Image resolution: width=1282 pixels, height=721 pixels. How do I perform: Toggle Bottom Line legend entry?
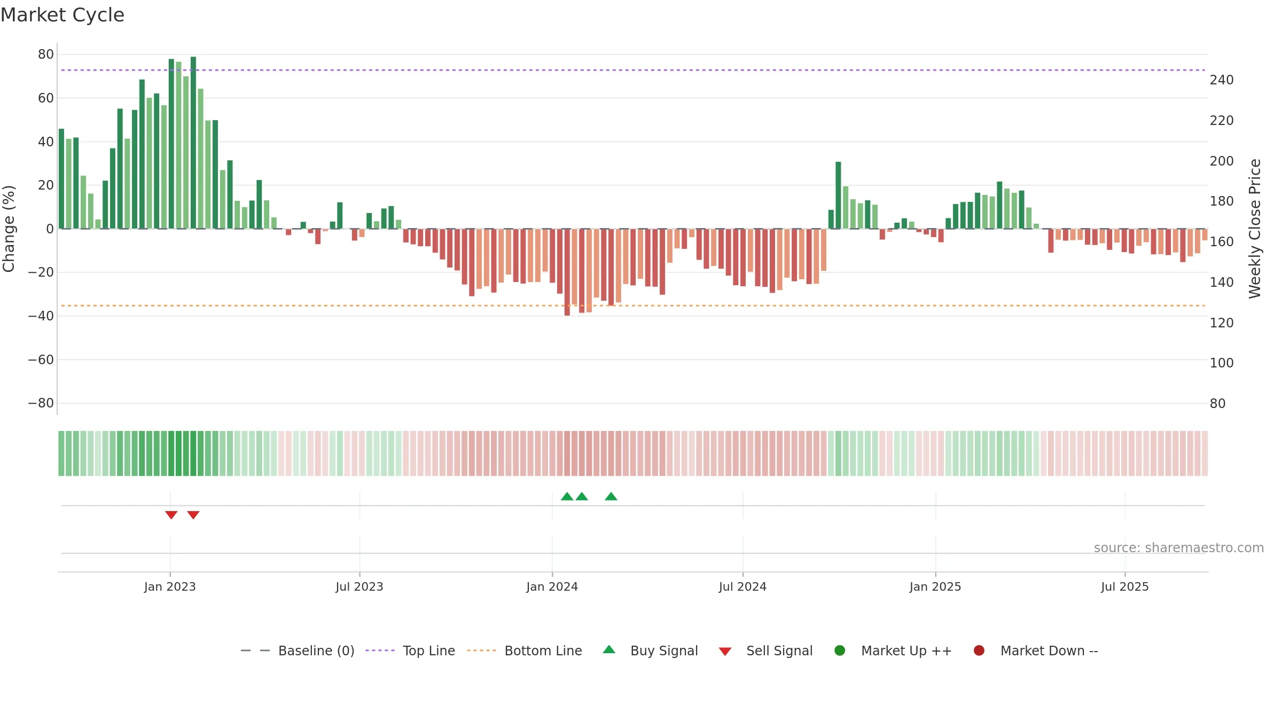tap(525, 651)
